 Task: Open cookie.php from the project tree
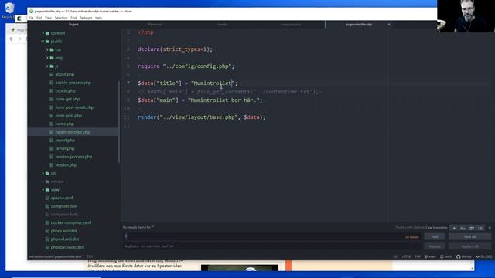[65, 91]
